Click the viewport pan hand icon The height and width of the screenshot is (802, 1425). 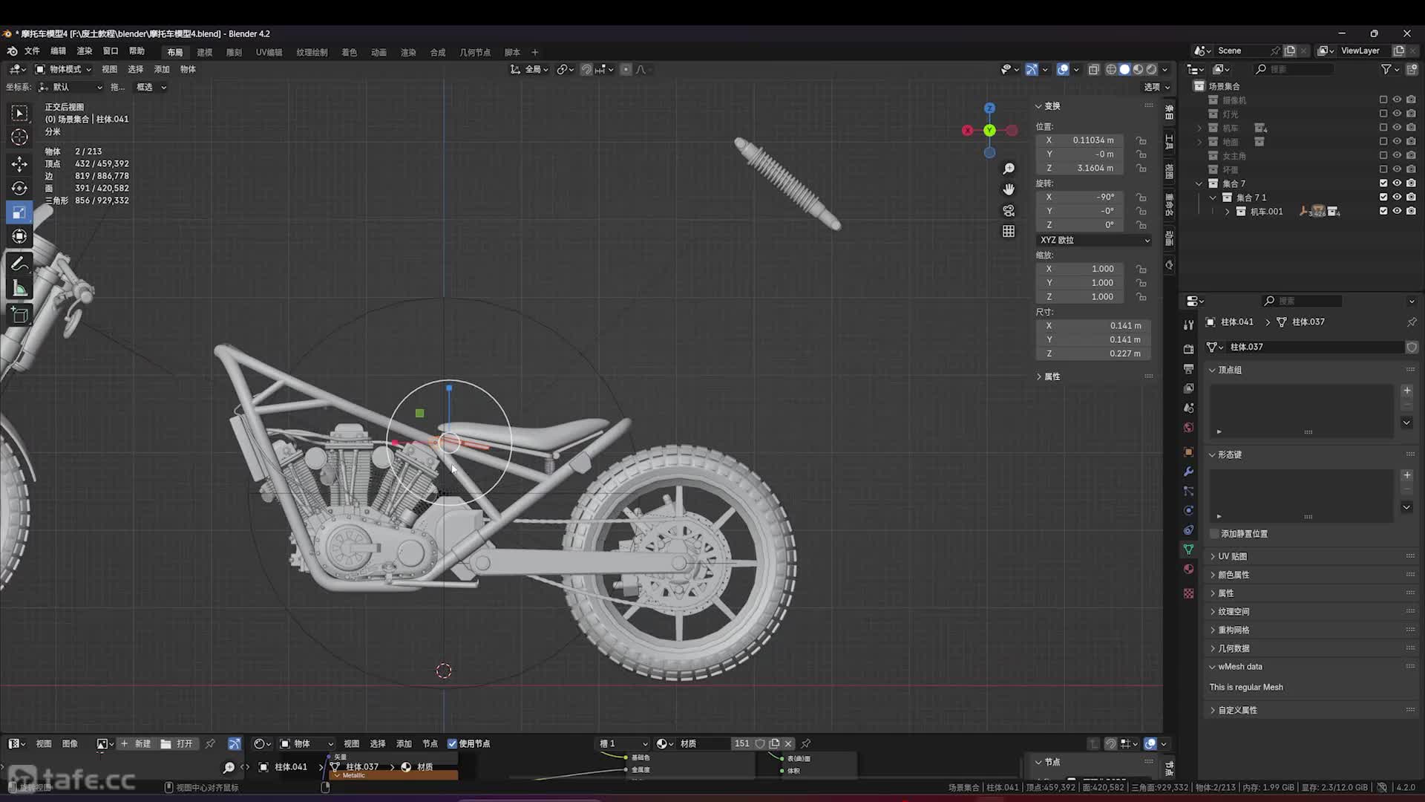1009,189
